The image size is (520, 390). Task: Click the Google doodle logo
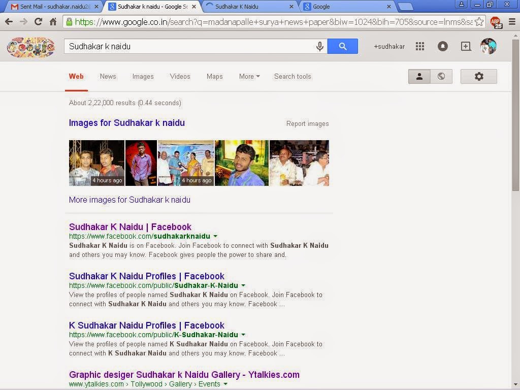[31, 47]
